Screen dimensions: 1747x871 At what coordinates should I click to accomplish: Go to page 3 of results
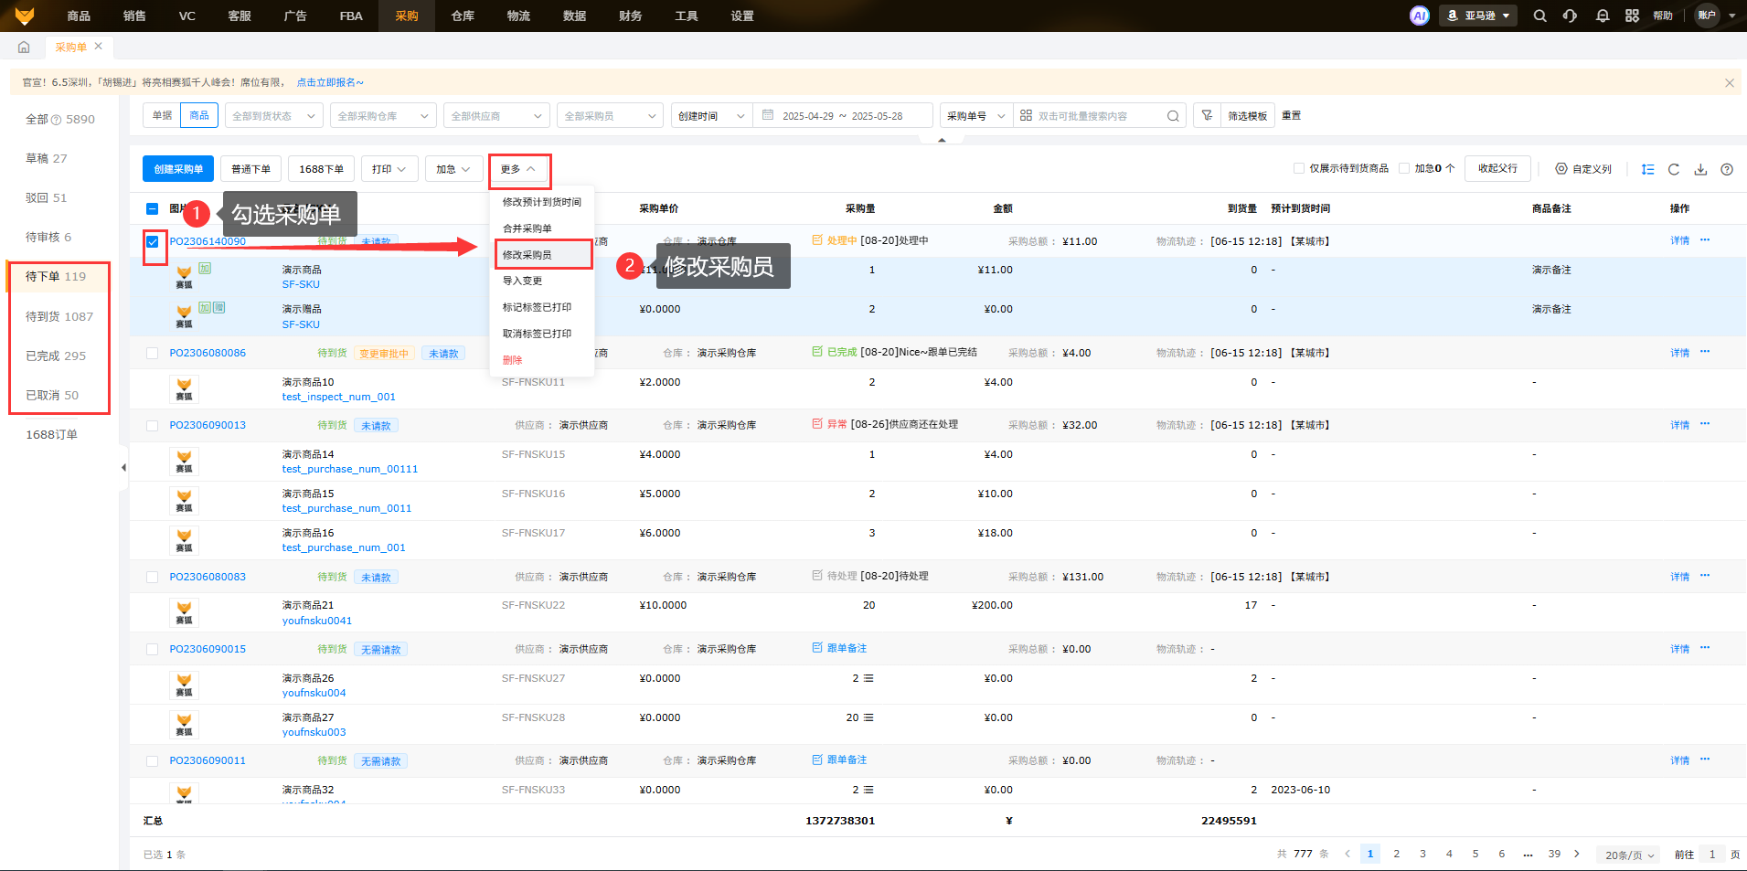(1422, 854)
